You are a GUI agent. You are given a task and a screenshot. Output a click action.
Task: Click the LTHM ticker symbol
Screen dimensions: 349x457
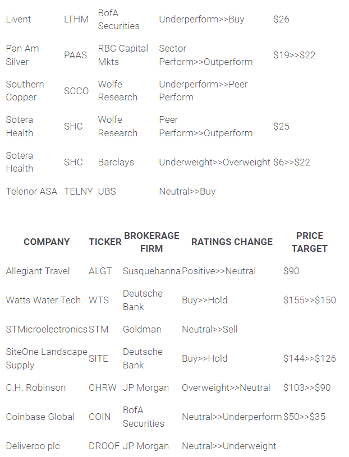pyautogui.click(x=76, y=20)
